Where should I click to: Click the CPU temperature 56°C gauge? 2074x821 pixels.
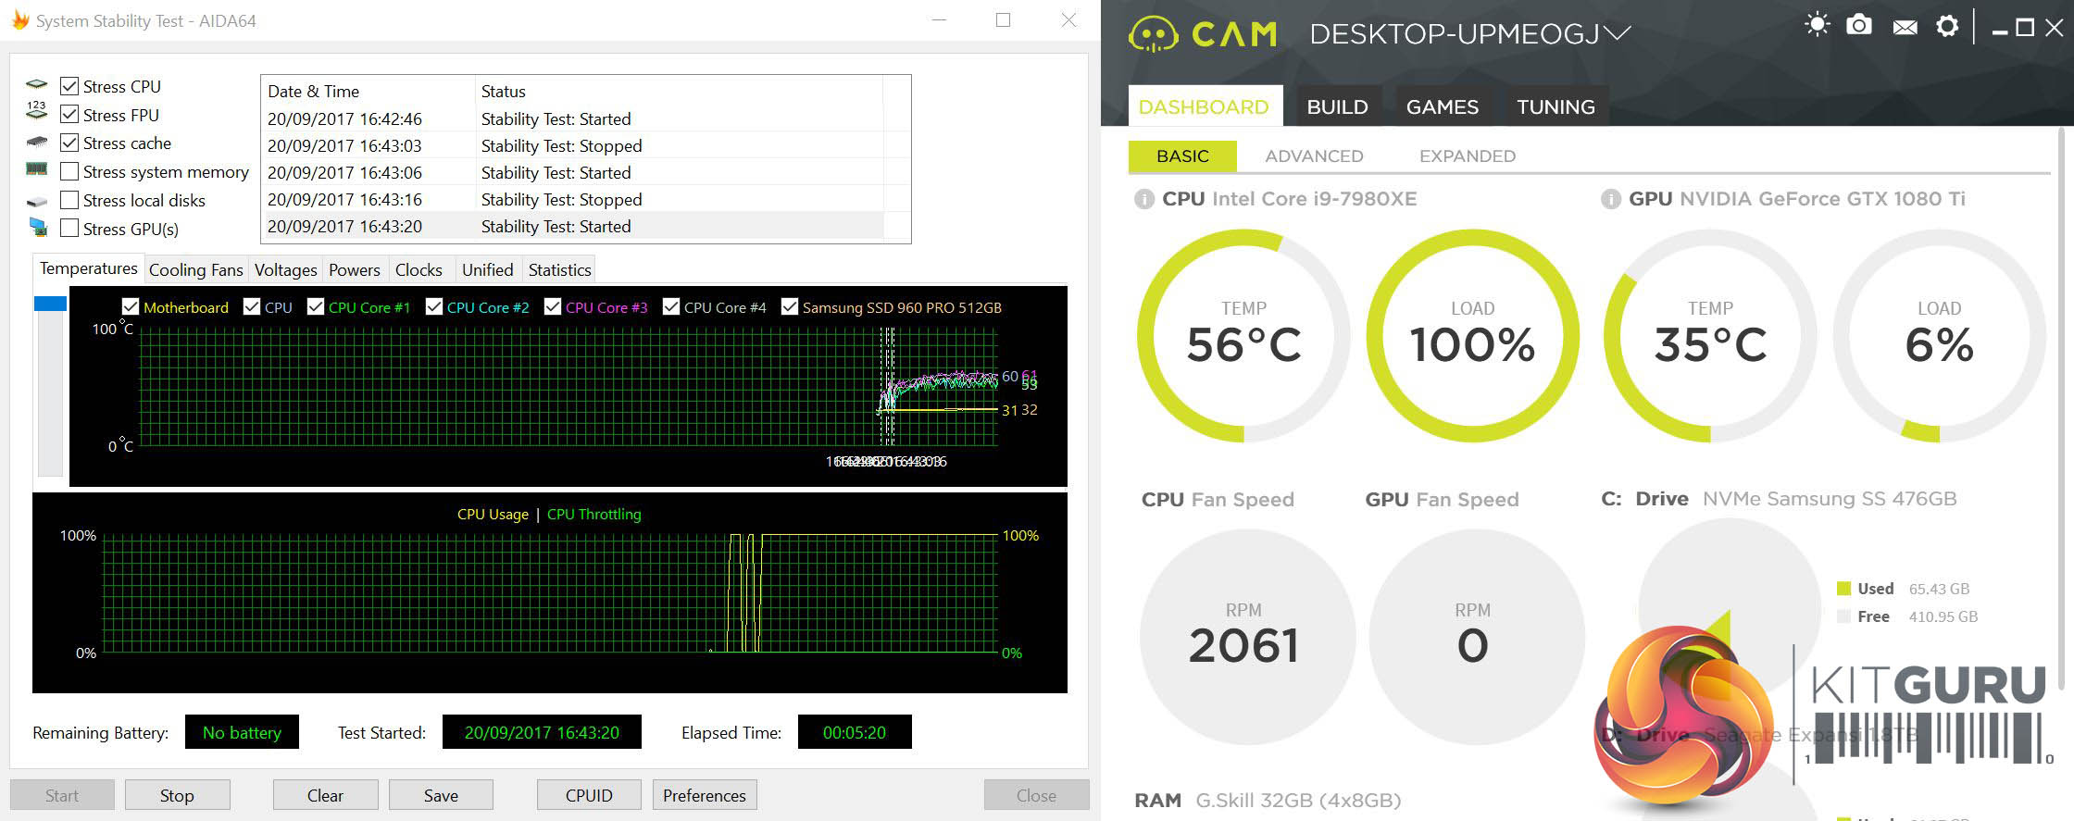(1243, 335)
